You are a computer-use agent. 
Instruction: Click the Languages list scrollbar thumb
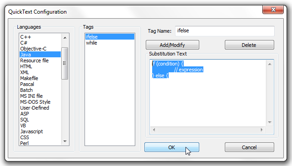click(64, 63)
